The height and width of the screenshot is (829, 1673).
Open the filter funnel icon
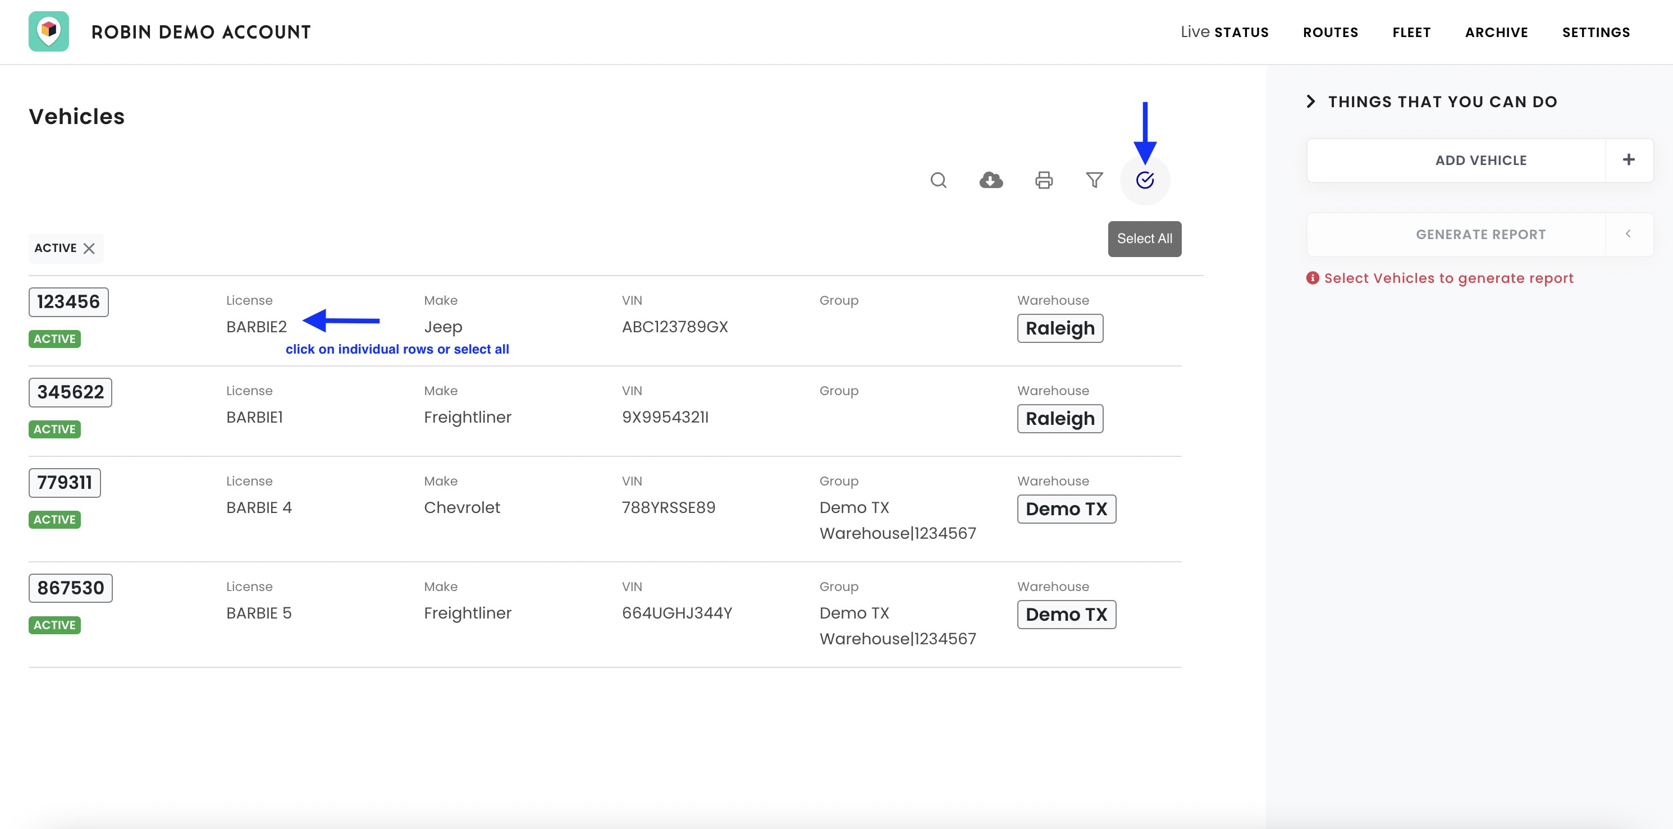[1094, 180]
